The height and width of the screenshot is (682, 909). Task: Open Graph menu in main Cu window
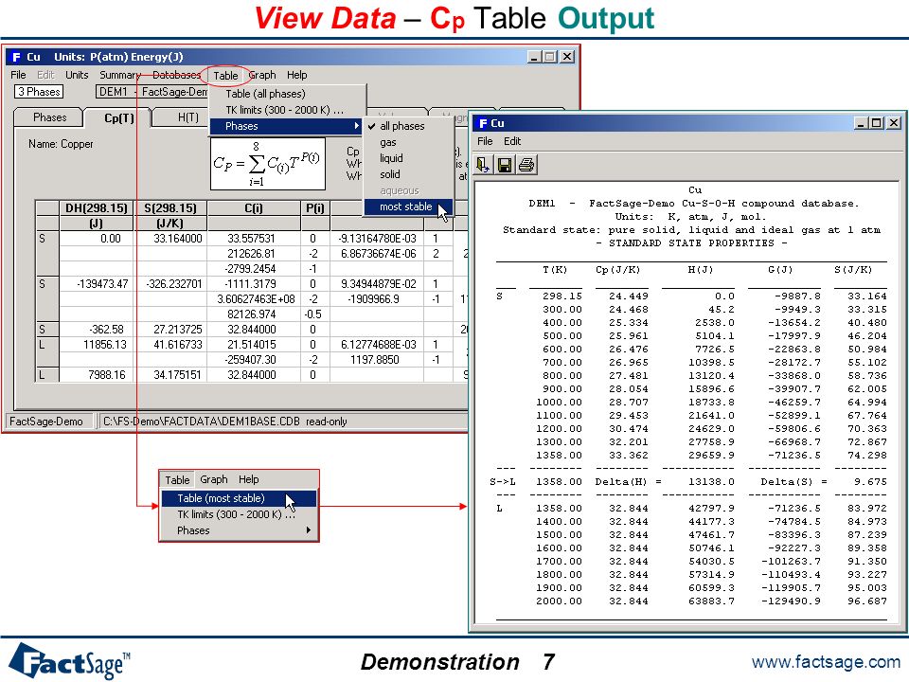click(262, 75)
